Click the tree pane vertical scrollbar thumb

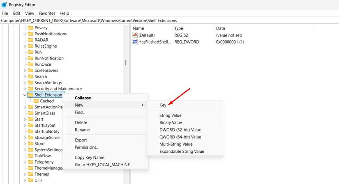pyautogui.click(x=126, y=63)
